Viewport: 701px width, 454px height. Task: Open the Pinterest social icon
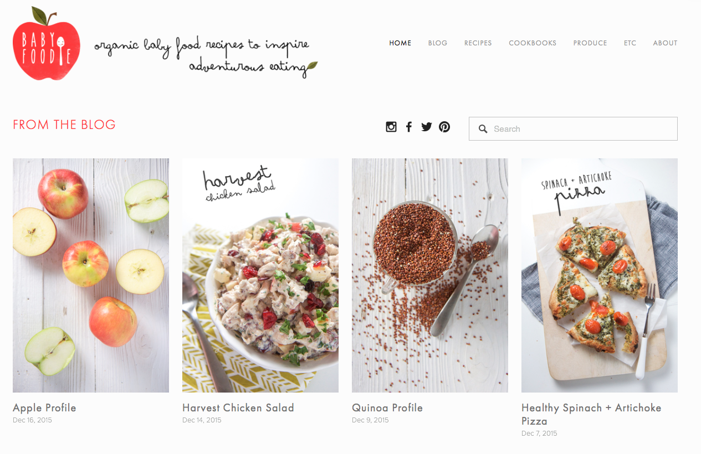click(444, 127)
